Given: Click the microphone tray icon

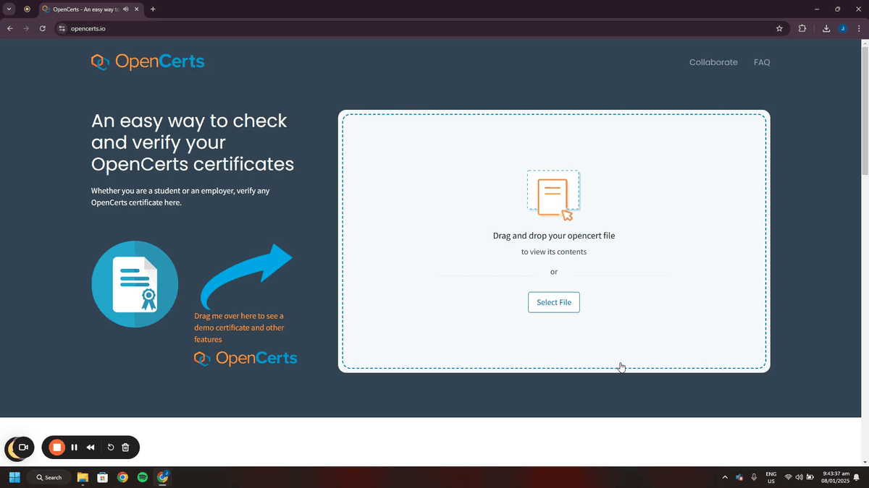Looking at the screenshot, I should click(754, 477).
